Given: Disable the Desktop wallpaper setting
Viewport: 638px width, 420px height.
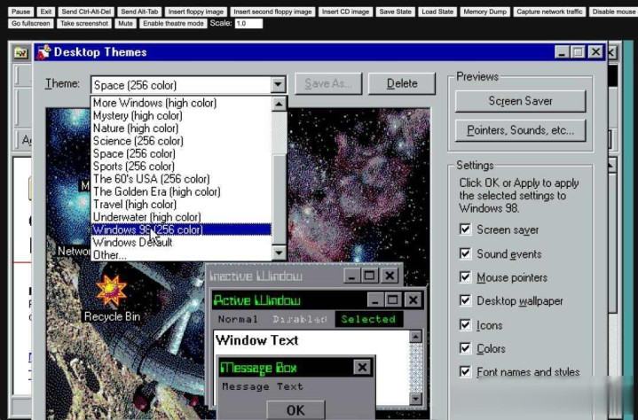Looking at the screenshot, I should pos(465,301).
